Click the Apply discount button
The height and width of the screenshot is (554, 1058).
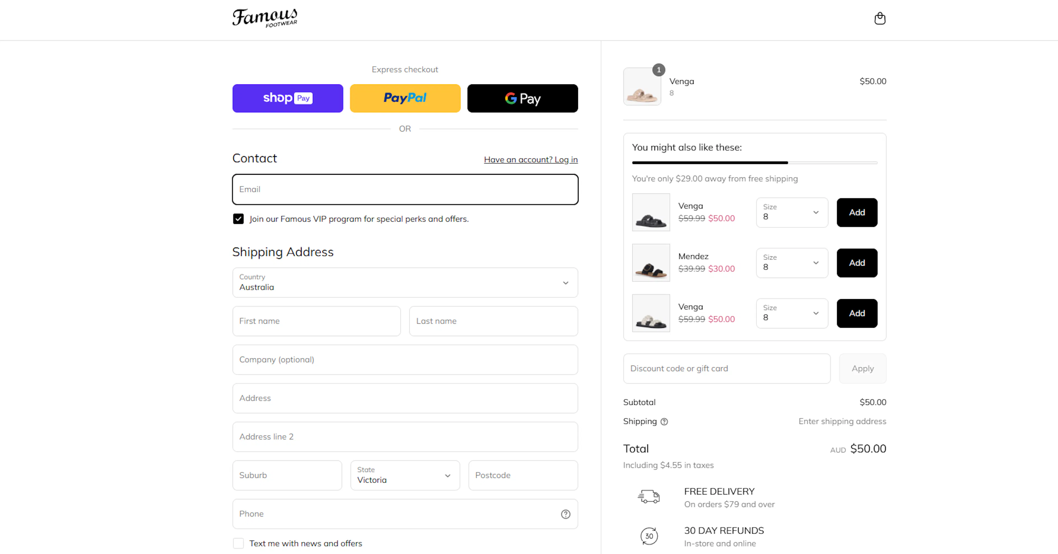tap(862, 369)
